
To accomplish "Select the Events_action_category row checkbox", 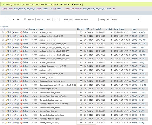I will coord(3,123).
